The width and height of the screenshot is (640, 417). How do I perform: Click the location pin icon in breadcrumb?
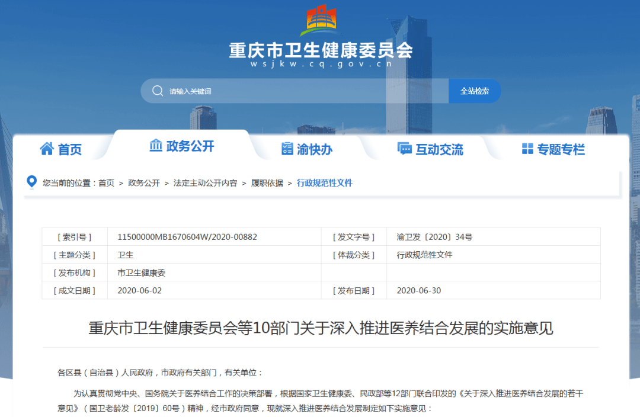(x=31, y=182)
